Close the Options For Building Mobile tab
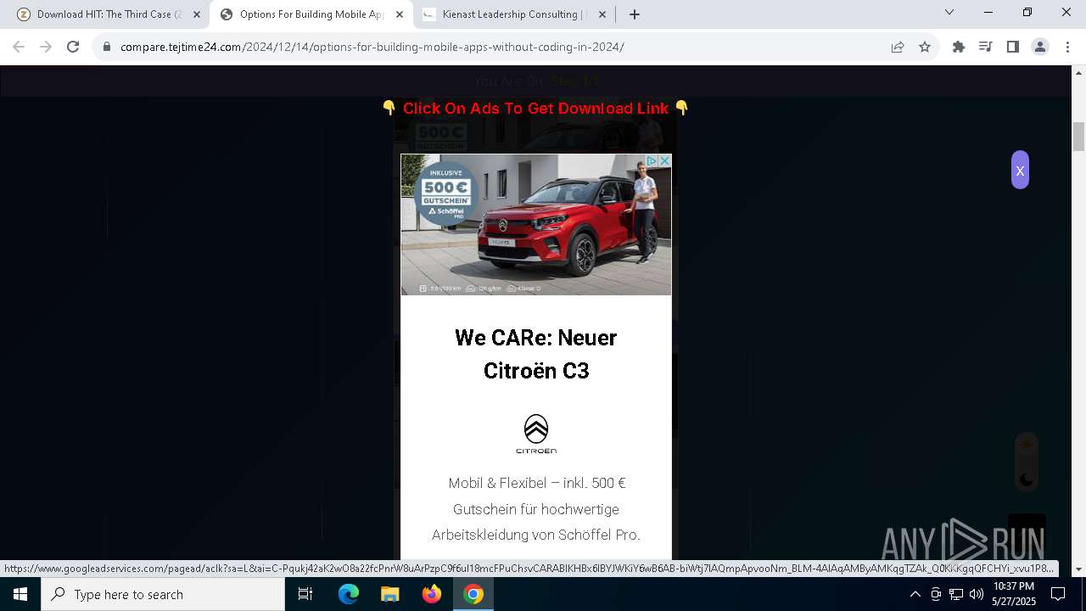The height and width of the screenshot is (611, 1086). pyautogui.click(x=400, y=14)
